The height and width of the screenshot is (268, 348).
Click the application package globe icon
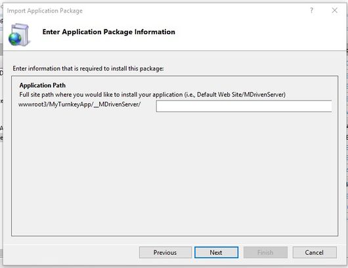19,35
